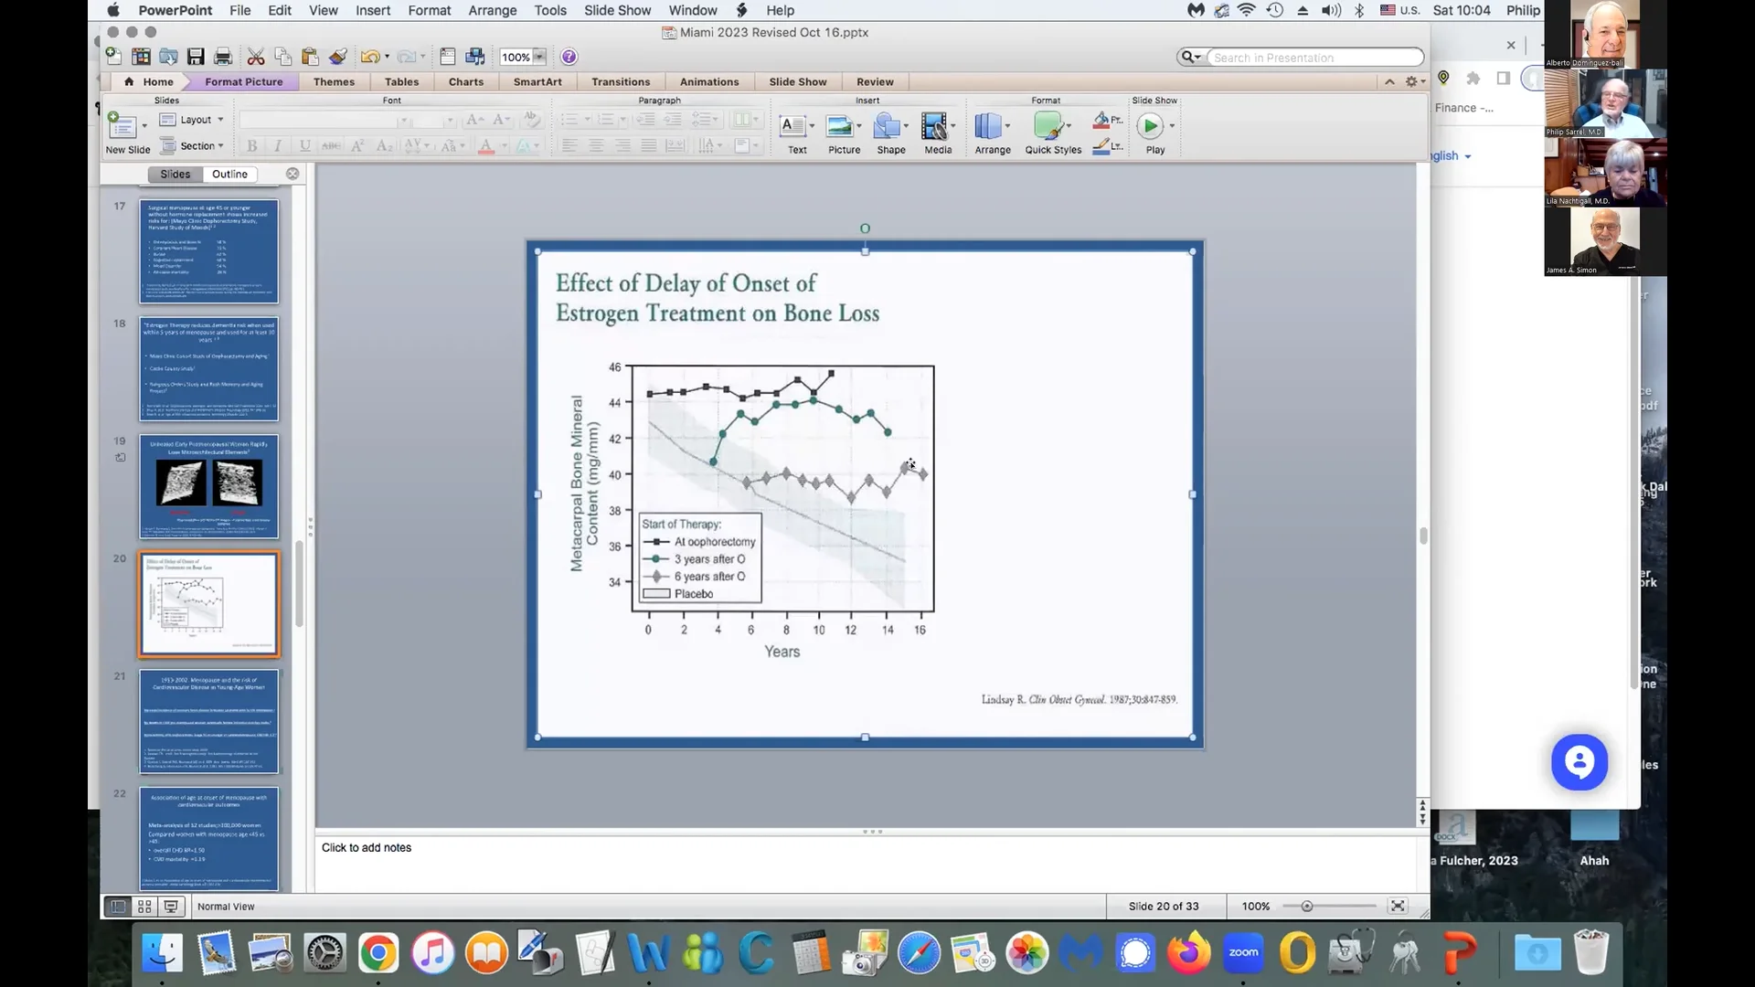This screenshot has width=1755, height=987.
Task: Select slide 21 thumbnail
Action: (208, 722)
